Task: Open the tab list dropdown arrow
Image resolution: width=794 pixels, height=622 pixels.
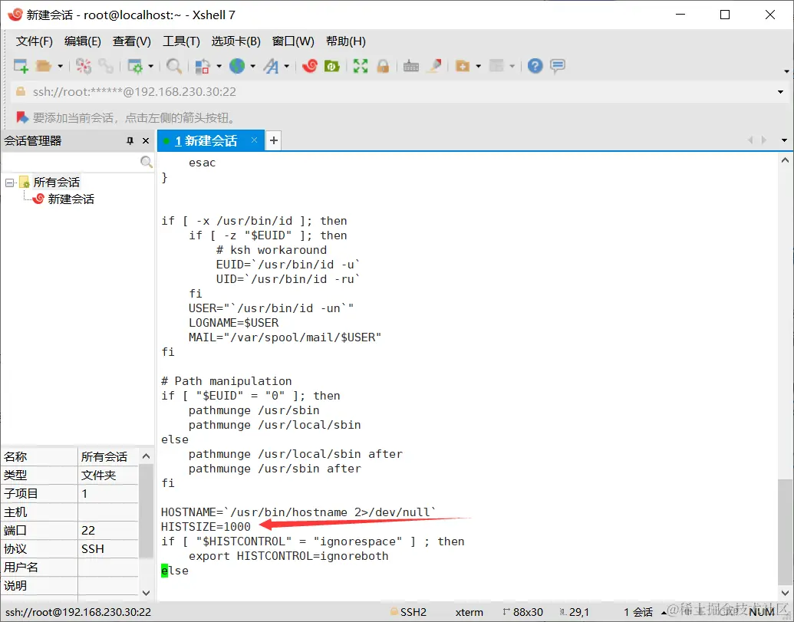Action: [x=784, y=140]
